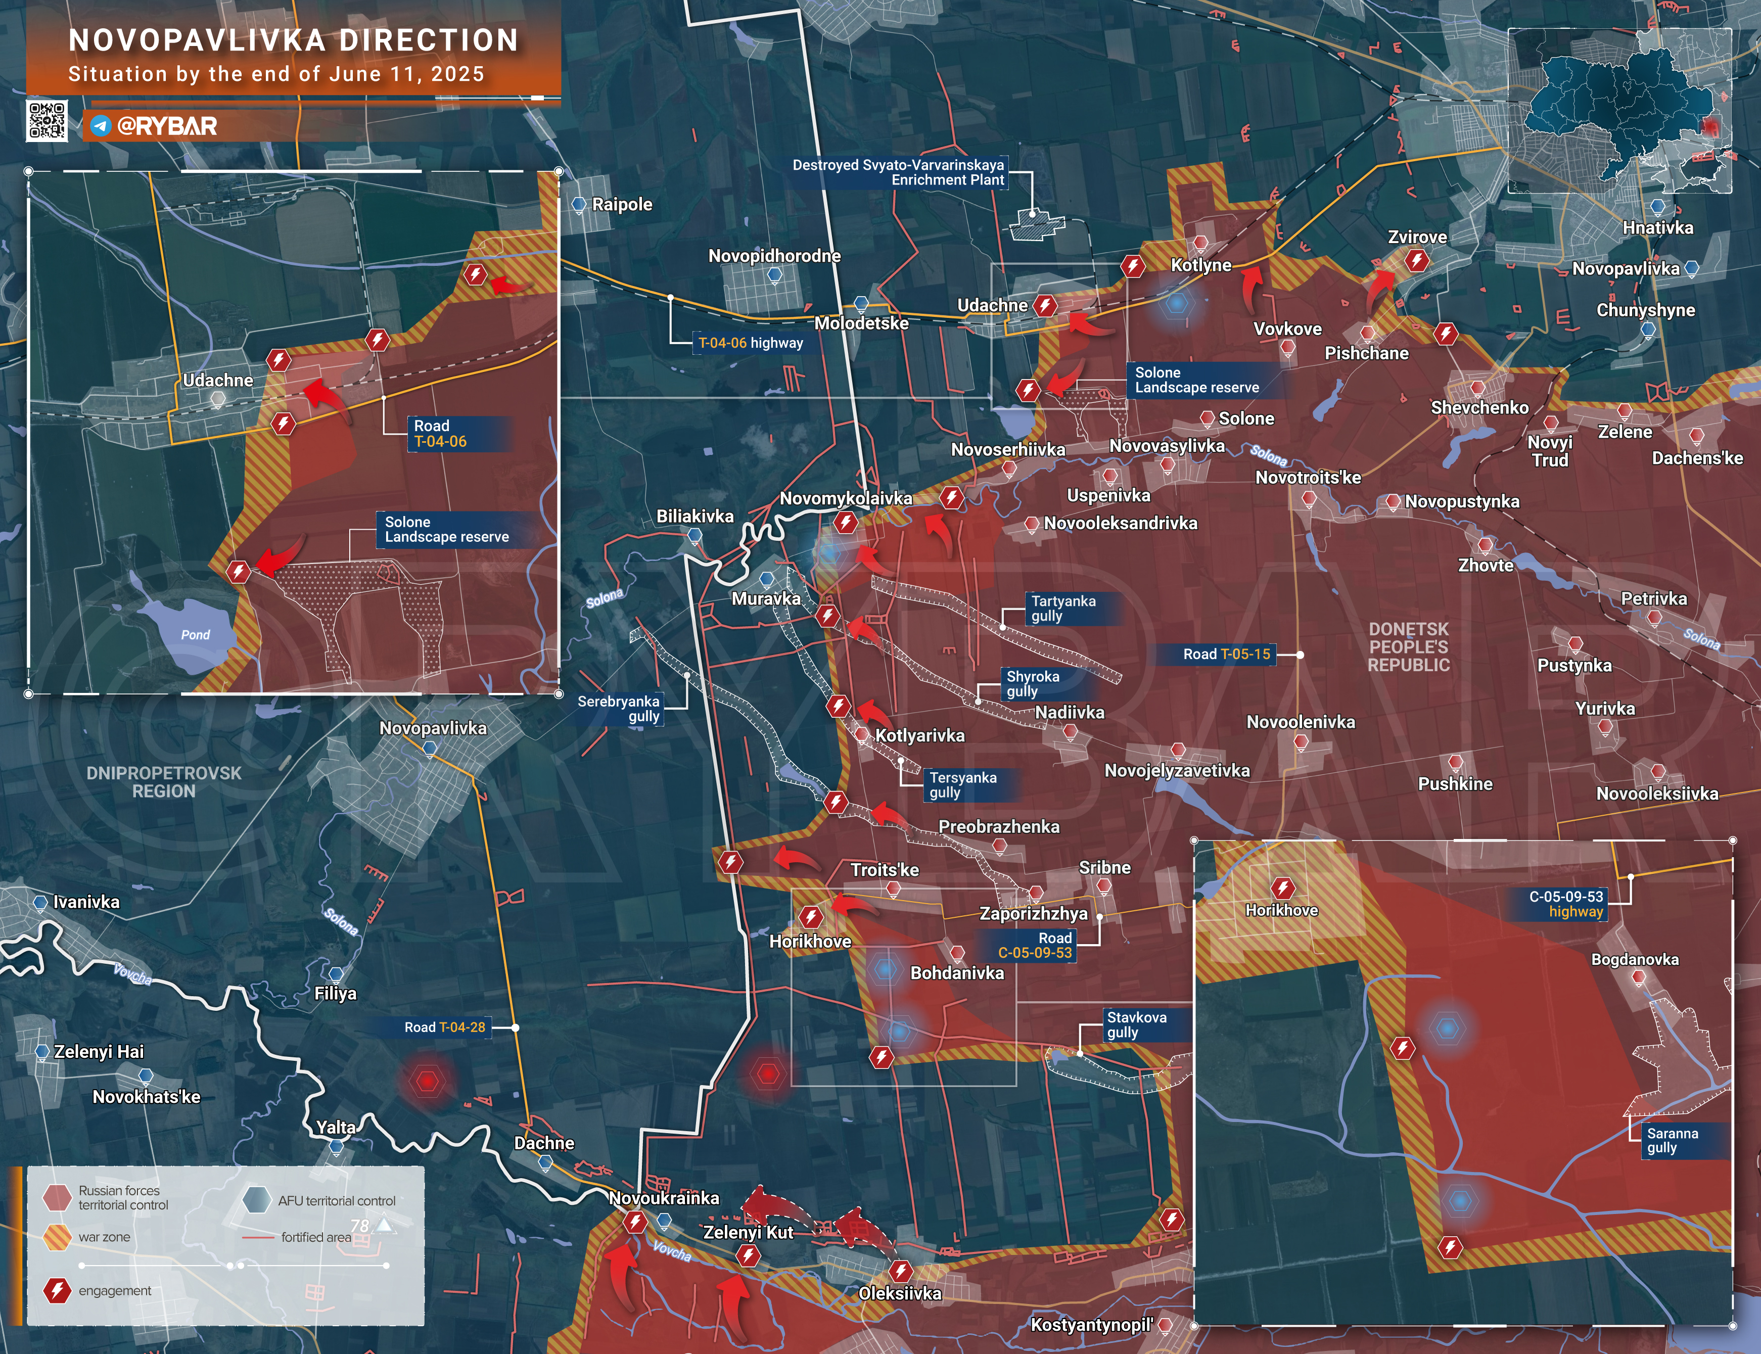The image size is (1761, 1354).
Task: Click the engagement icon next to Udachne on the main map
Action: 1045,305
